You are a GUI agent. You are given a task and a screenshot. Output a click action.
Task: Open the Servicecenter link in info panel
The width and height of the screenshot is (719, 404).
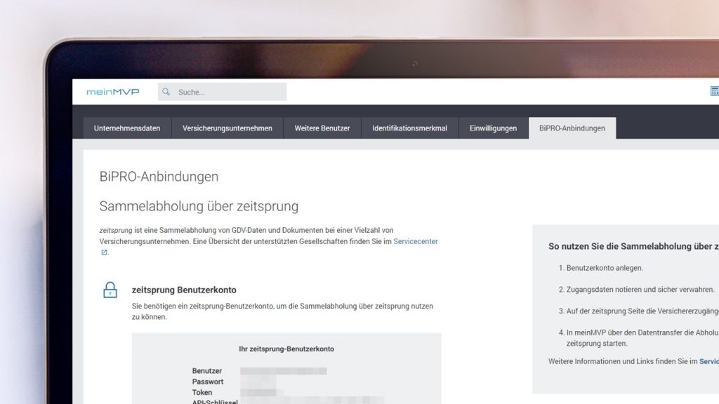pyautogui.click(x=709, y=361)
